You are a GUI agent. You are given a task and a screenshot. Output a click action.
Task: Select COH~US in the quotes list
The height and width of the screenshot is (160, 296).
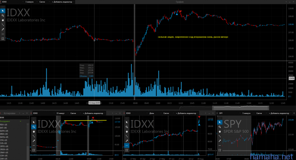pos(4,156)
